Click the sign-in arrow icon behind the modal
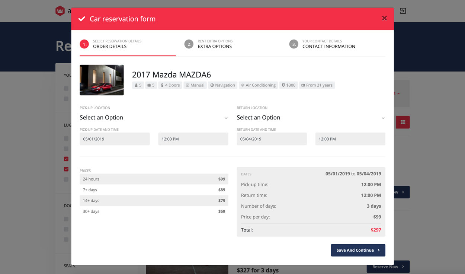 coord(403,11)
